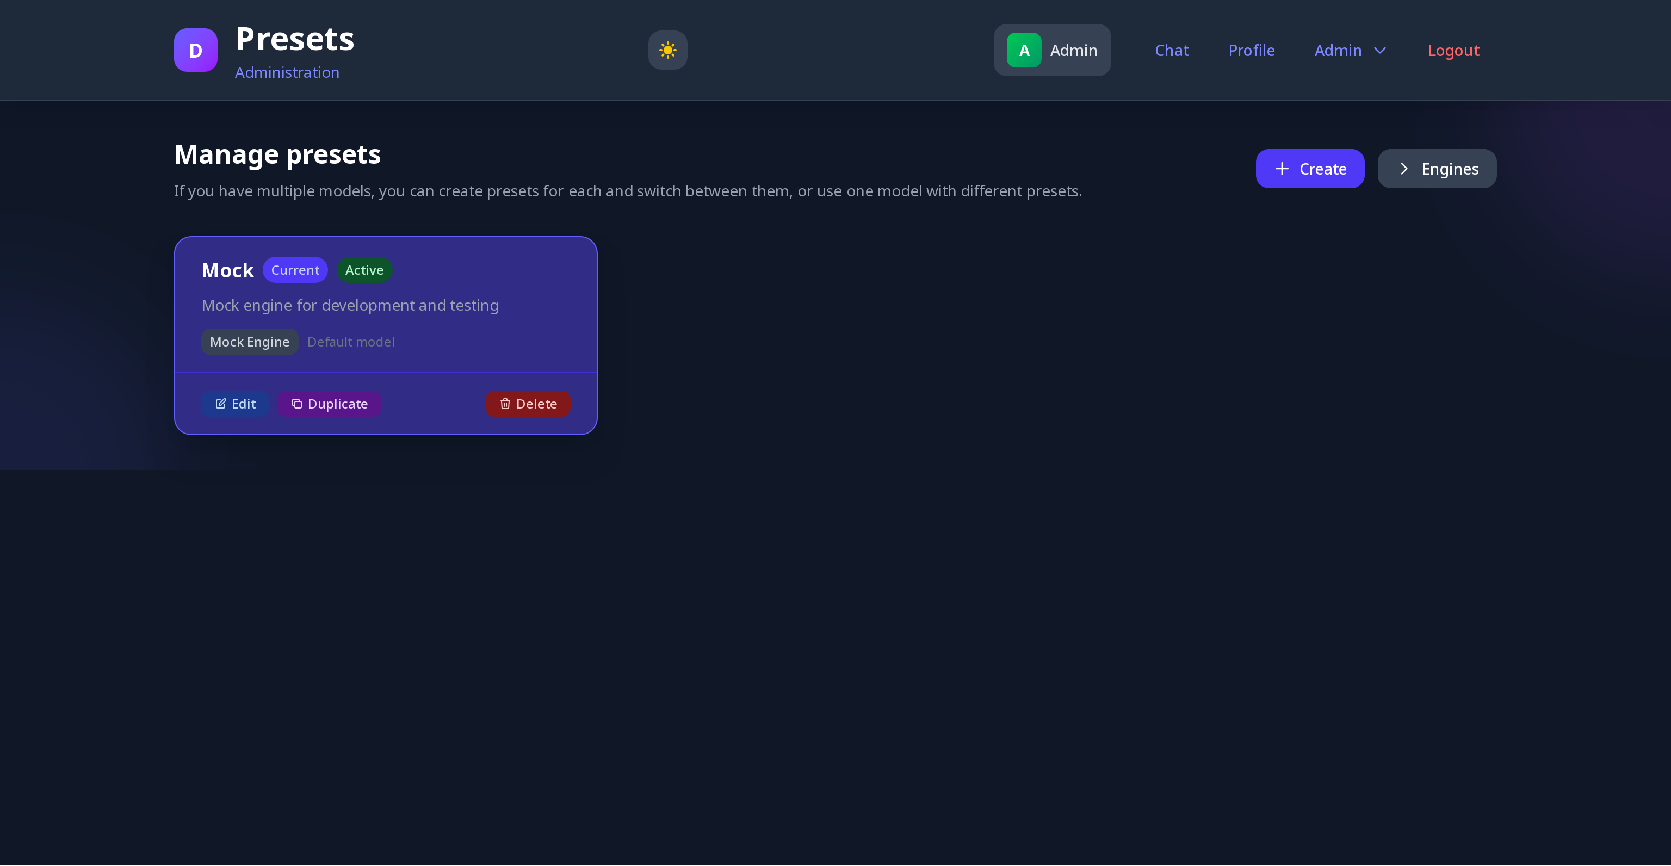
Task: Click the plus icon on Create button
Action: tap(1281, 169)
